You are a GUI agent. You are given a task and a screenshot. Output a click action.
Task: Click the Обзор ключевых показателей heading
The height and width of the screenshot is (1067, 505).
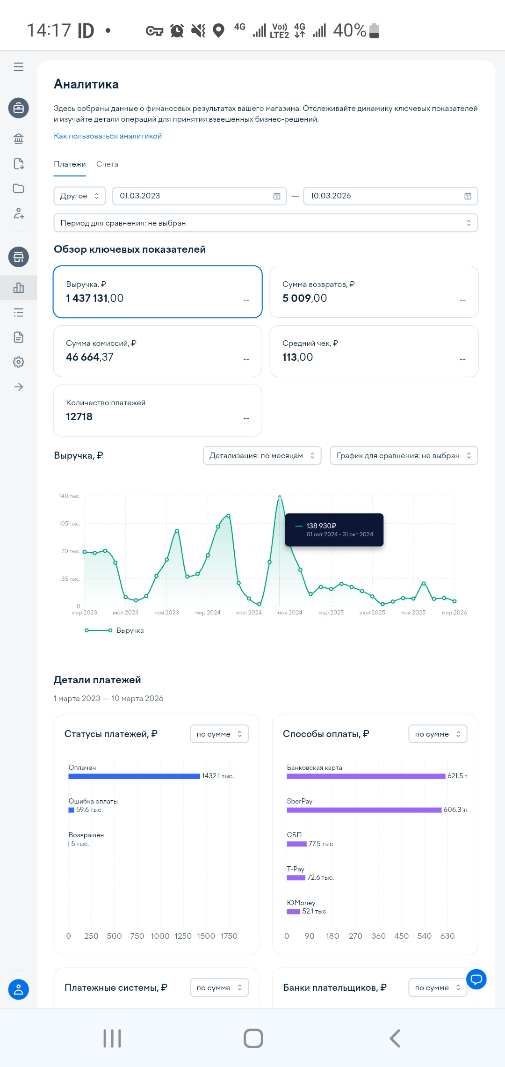[130, 249]
